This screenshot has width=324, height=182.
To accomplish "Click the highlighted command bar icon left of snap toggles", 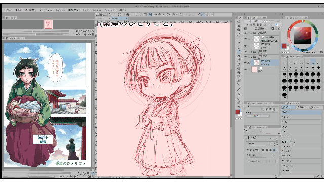I will tap(150, 15).
